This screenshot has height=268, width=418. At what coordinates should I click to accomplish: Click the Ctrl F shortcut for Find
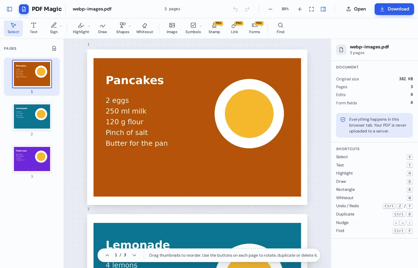(402, 231)
